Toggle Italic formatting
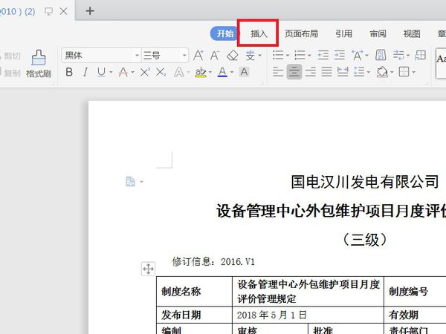Image resolution: width=446 pixels, height=334 pixels. [85, 72]
